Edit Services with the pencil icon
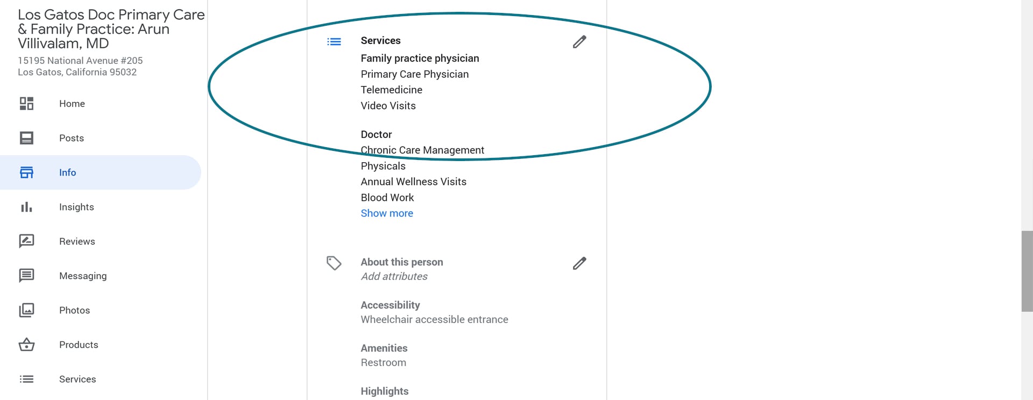The height and width of the screenshot is (400, 1033). pyautogui.click(x=579, y=42)
